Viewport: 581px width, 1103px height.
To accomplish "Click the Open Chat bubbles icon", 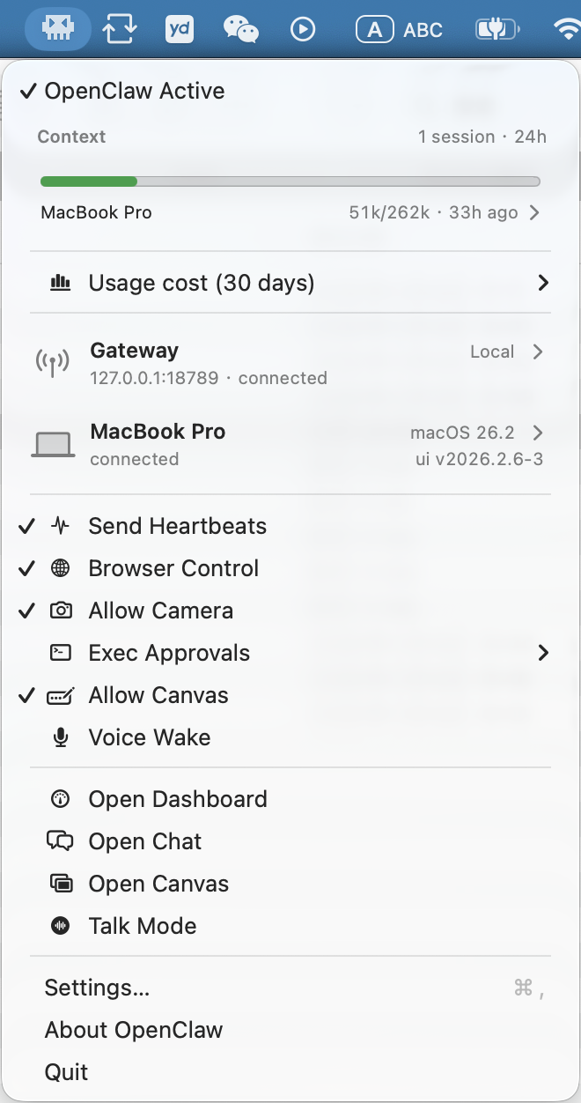I will tap(61, 841).
